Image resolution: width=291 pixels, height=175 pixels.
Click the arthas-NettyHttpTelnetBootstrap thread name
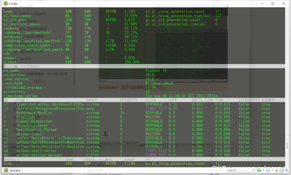50,138
